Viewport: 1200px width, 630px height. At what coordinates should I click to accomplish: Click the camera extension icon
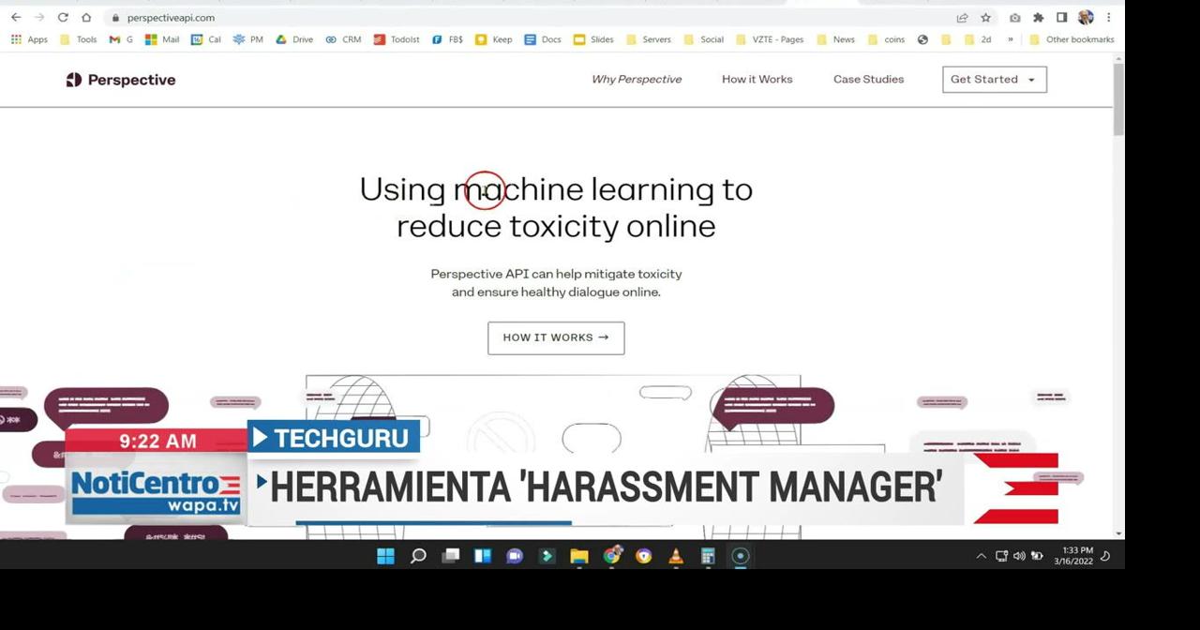click(x=1014, y=17)
